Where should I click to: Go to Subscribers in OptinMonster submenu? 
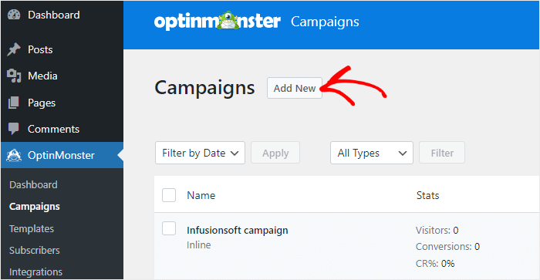(35, 251)
